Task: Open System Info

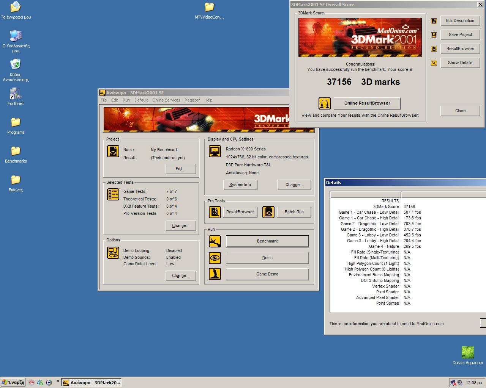Action: pos(240,185)
